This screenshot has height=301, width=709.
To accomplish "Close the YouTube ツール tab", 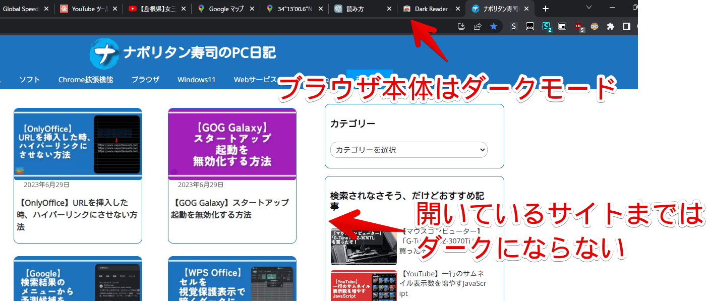I will click(115, 9).
